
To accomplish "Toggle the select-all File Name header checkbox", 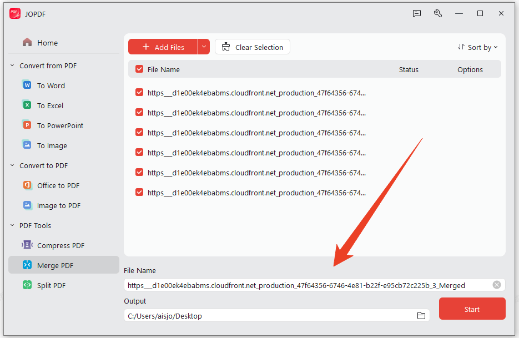I will [x=139, y=69].
